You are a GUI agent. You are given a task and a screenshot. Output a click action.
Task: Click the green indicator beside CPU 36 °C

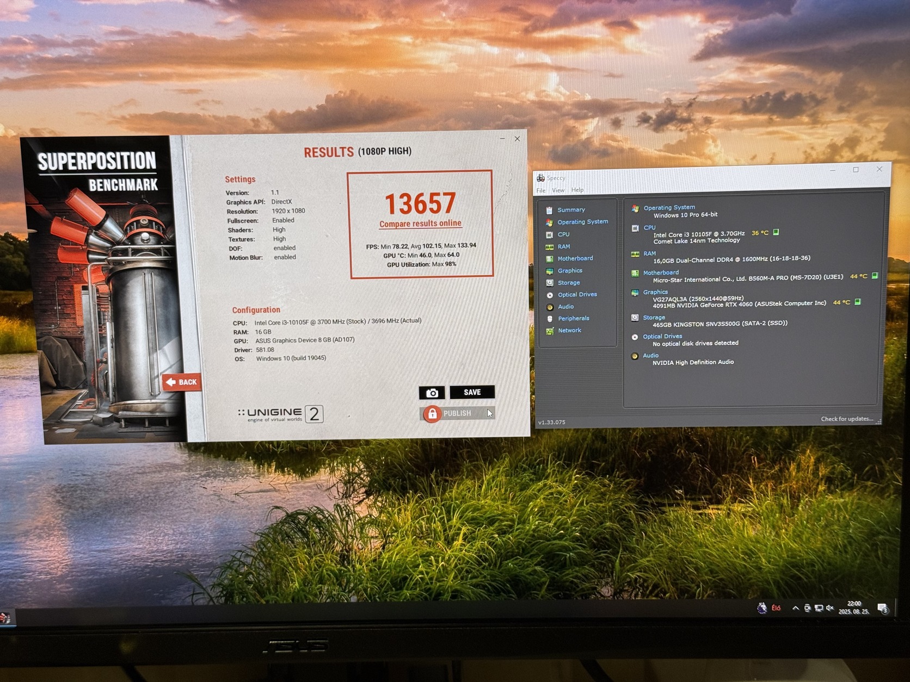coord(776,232)
